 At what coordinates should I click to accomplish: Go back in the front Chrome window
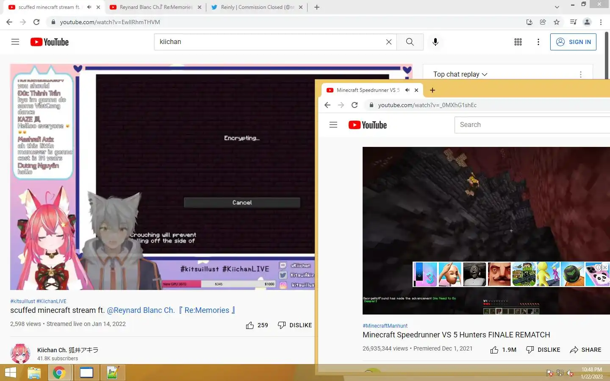(327, 105)
